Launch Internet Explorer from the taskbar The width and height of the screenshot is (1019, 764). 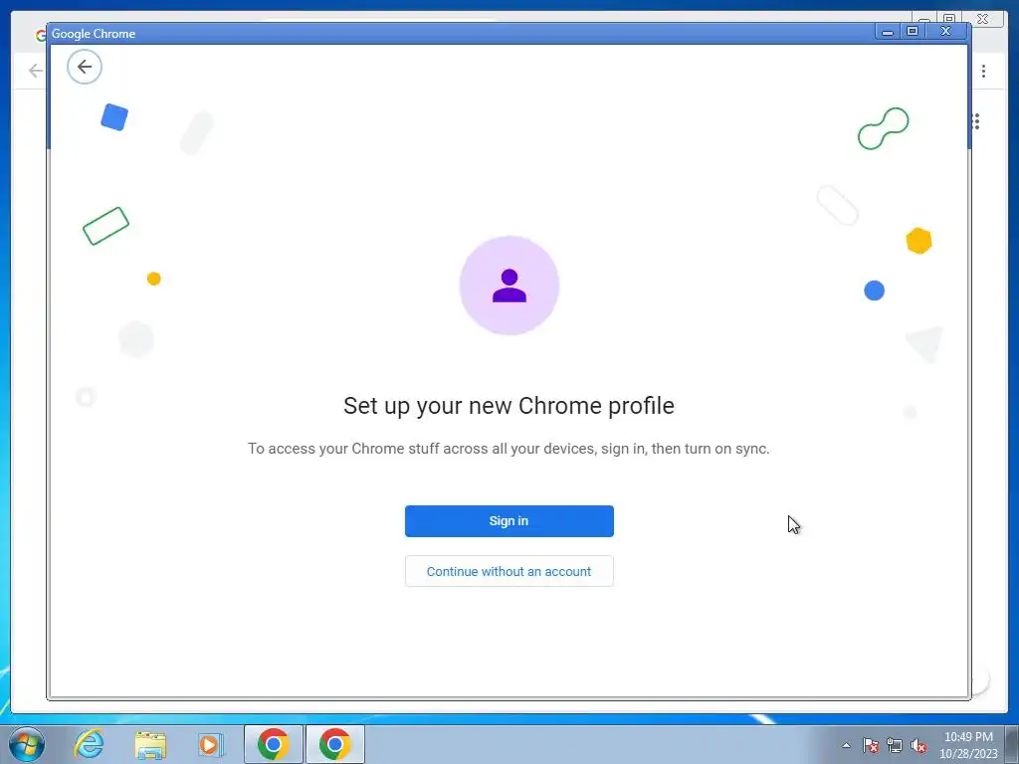(89, 744)
